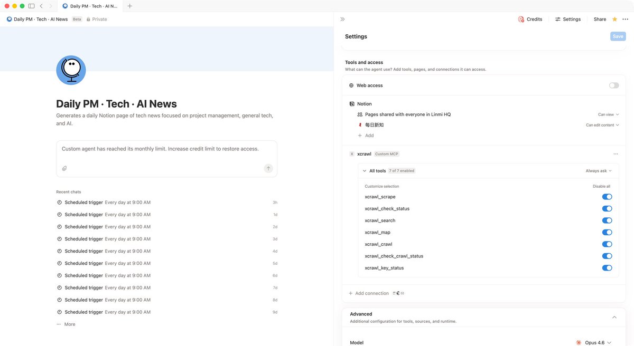Click the Custom MCP label

coord(387,154)
